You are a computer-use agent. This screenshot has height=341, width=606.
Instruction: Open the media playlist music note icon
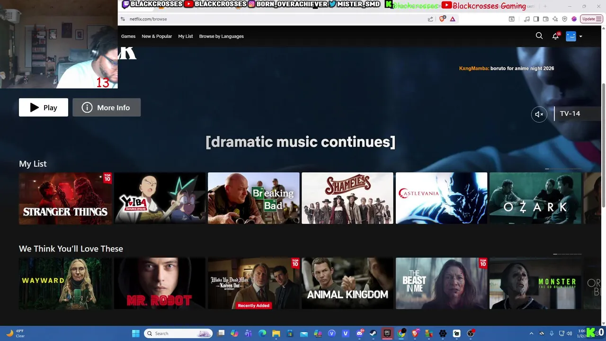point(526,19)
